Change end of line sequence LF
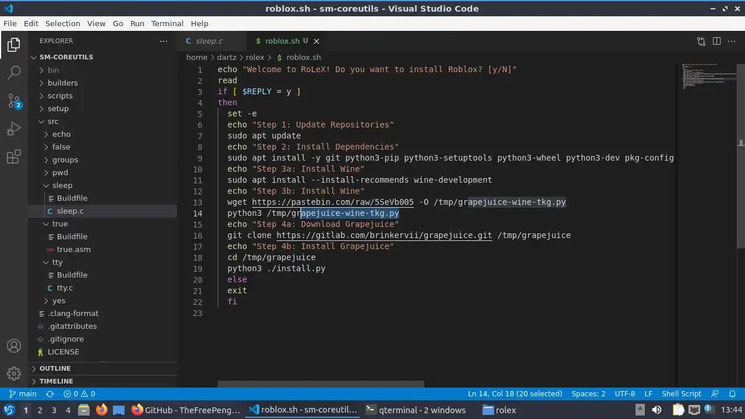The image size is (745, 419). (x=648, y=393)
